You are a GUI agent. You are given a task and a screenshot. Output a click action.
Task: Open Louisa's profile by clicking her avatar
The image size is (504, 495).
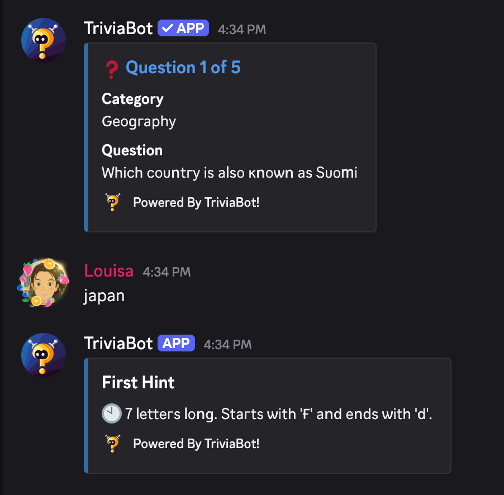click(43, 283)
